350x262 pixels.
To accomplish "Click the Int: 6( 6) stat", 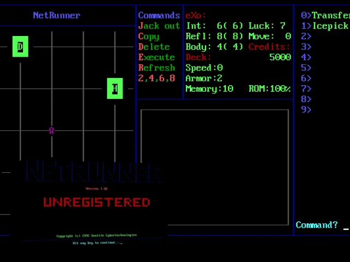I will 214,26.
